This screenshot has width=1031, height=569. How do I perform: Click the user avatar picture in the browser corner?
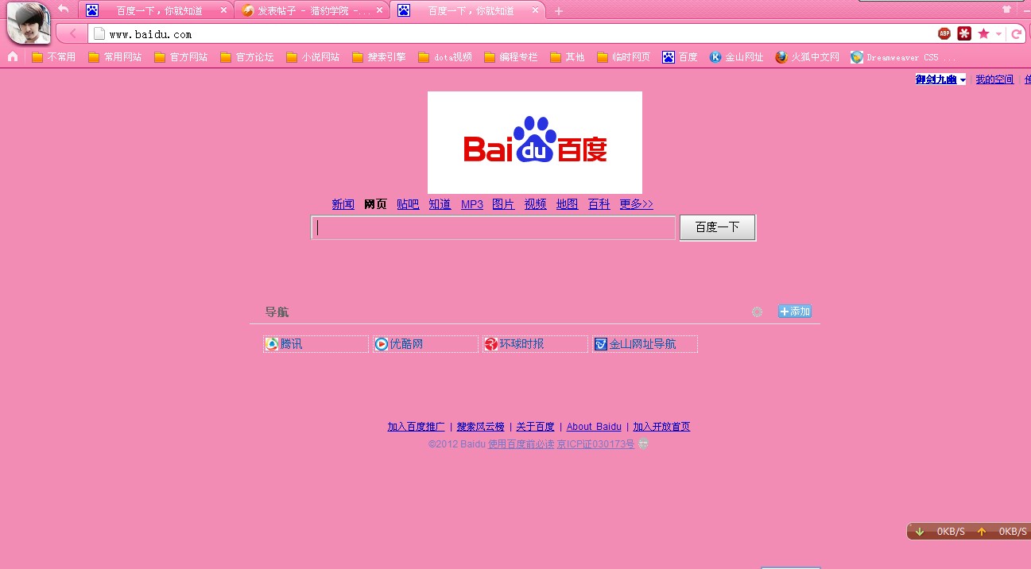pyautogui.click(x=29, y=23)
